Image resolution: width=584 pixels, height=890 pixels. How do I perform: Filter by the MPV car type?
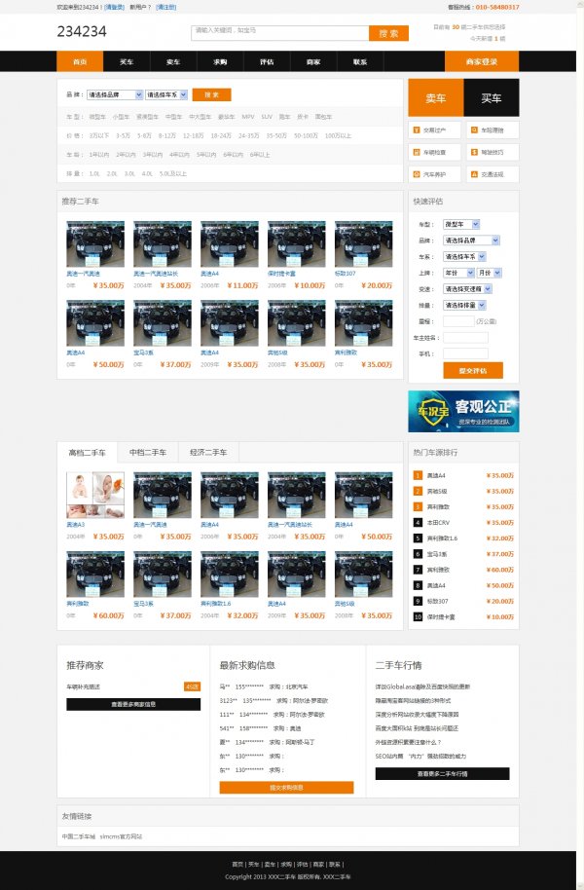[248, 117]
